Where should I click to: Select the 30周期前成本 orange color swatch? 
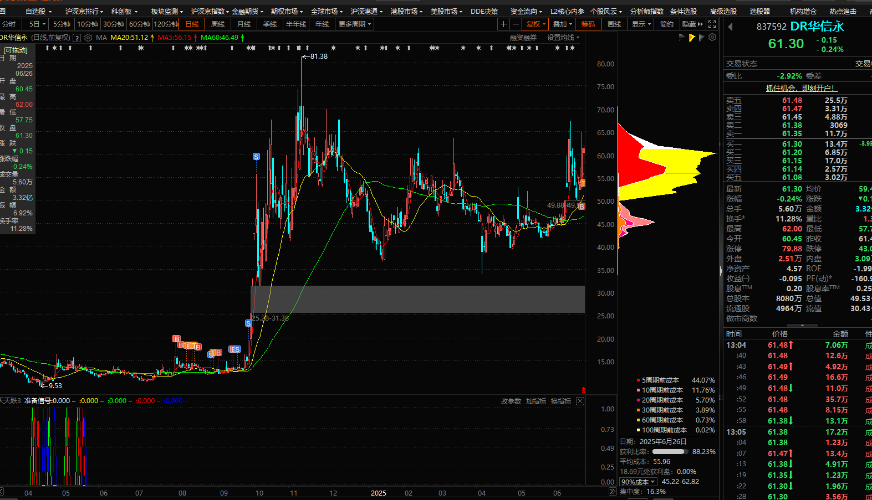pyautogui.click(x=638, y=410)
